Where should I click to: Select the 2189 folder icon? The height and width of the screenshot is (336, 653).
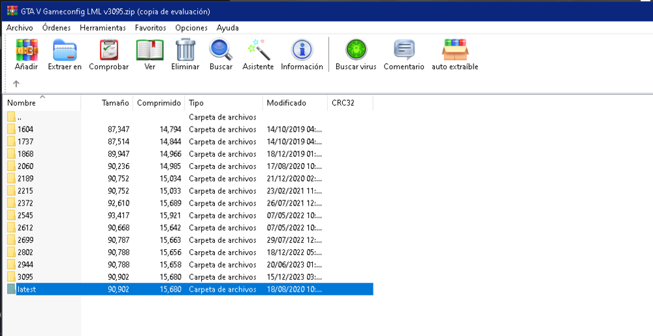12,178
